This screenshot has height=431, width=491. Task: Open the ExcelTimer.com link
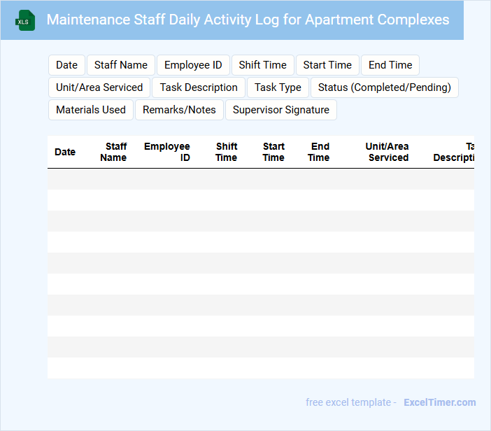pos(439,402)
